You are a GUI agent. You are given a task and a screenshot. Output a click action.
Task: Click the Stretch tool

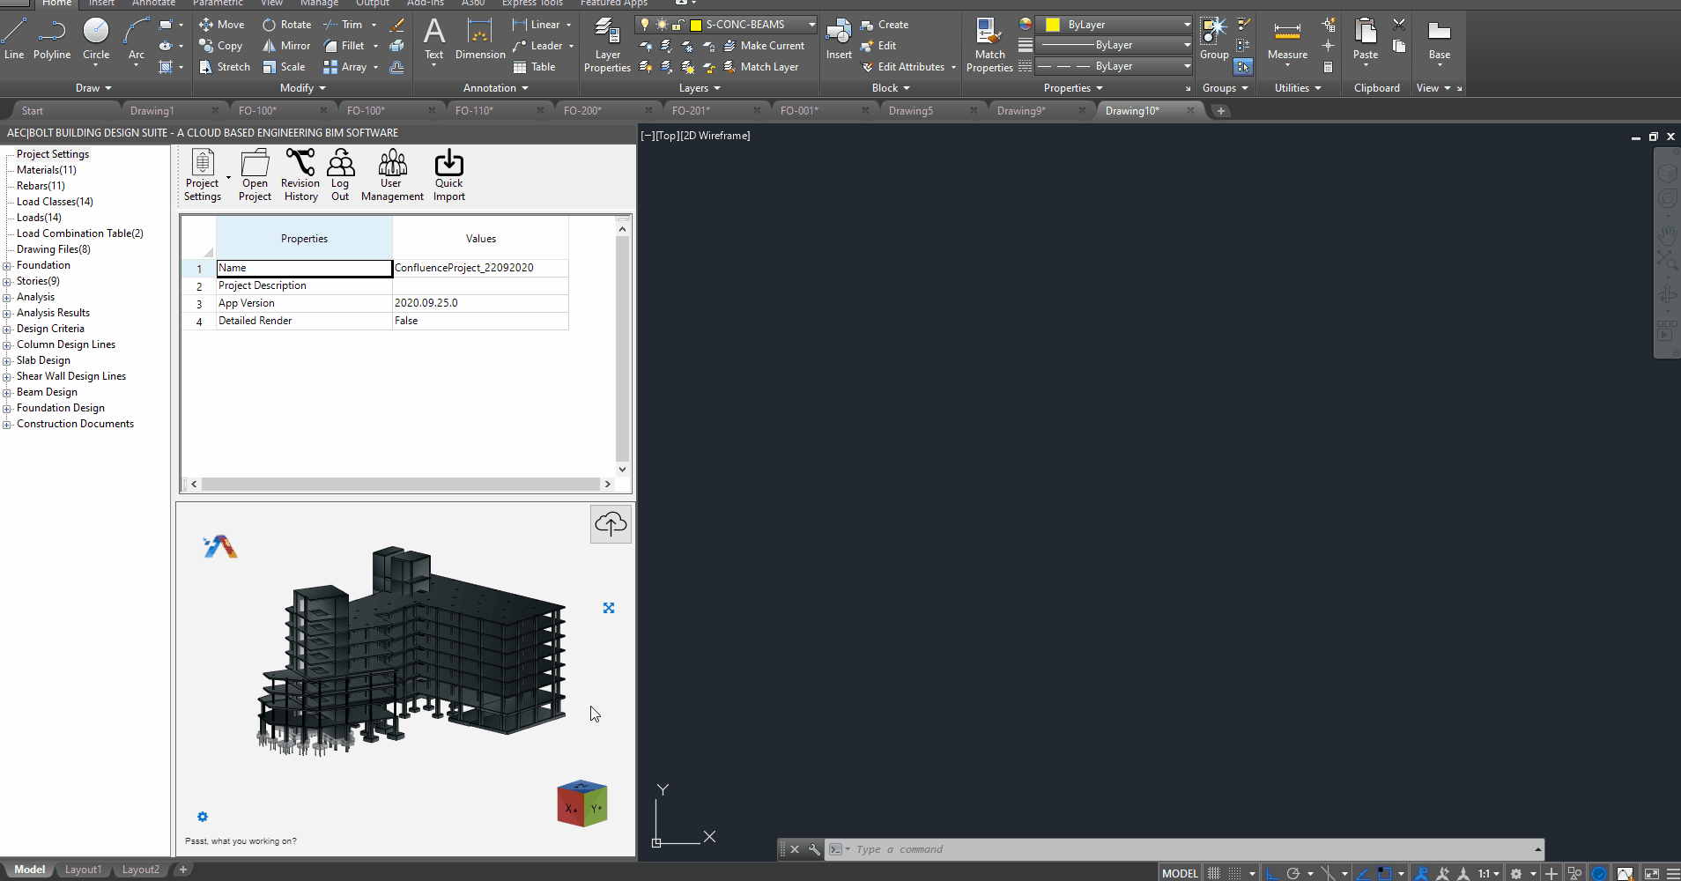tap(225, 67)
